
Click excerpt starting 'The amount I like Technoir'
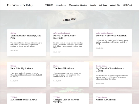click(x=26, y=44)
